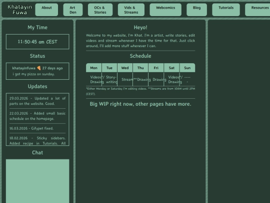
Task: Open the Tutorials page
Action: coord(226,10)
